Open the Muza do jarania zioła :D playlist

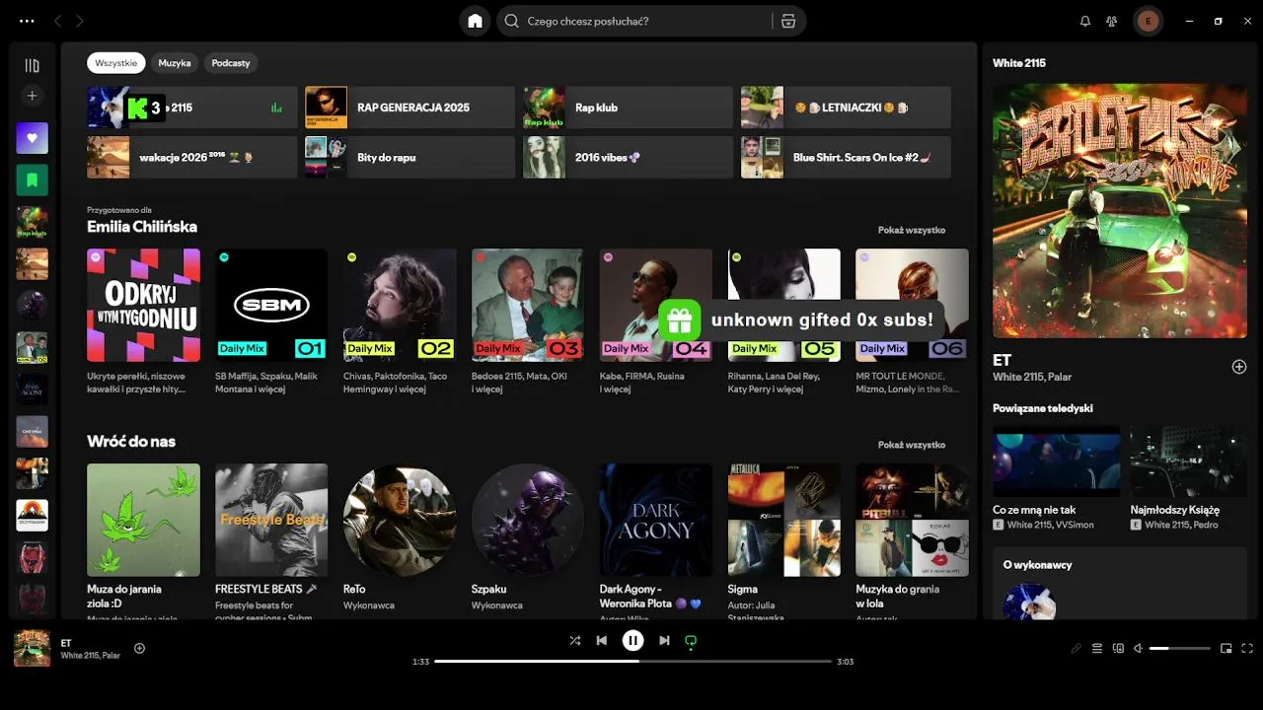click(x=143, y=540)
